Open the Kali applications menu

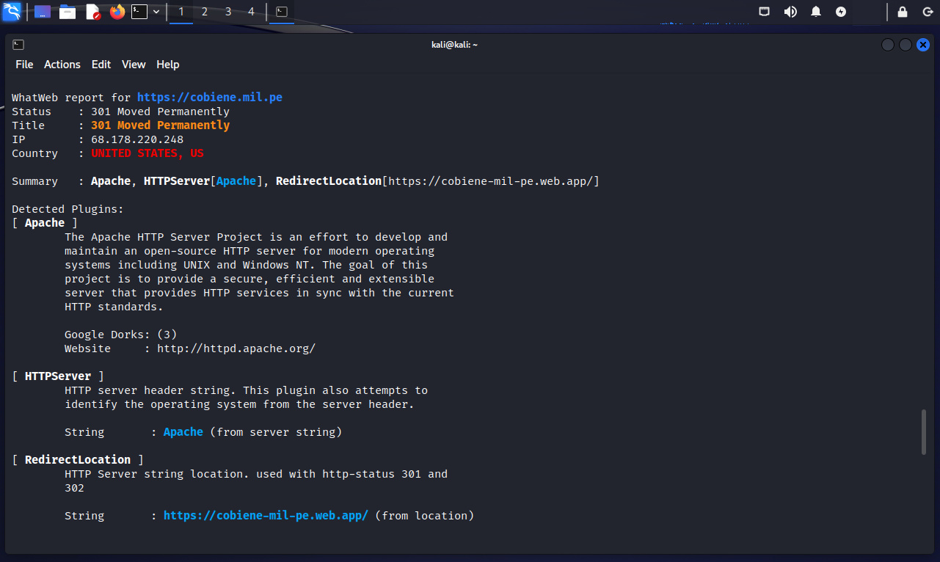pyautogui.click(x=12, y=12)
